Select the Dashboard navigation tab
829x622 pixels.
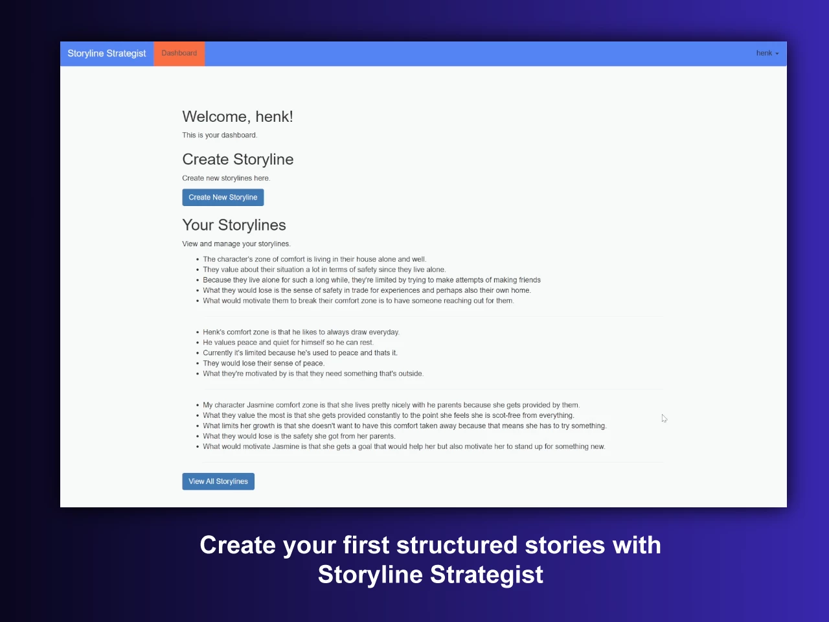(179, 53)
